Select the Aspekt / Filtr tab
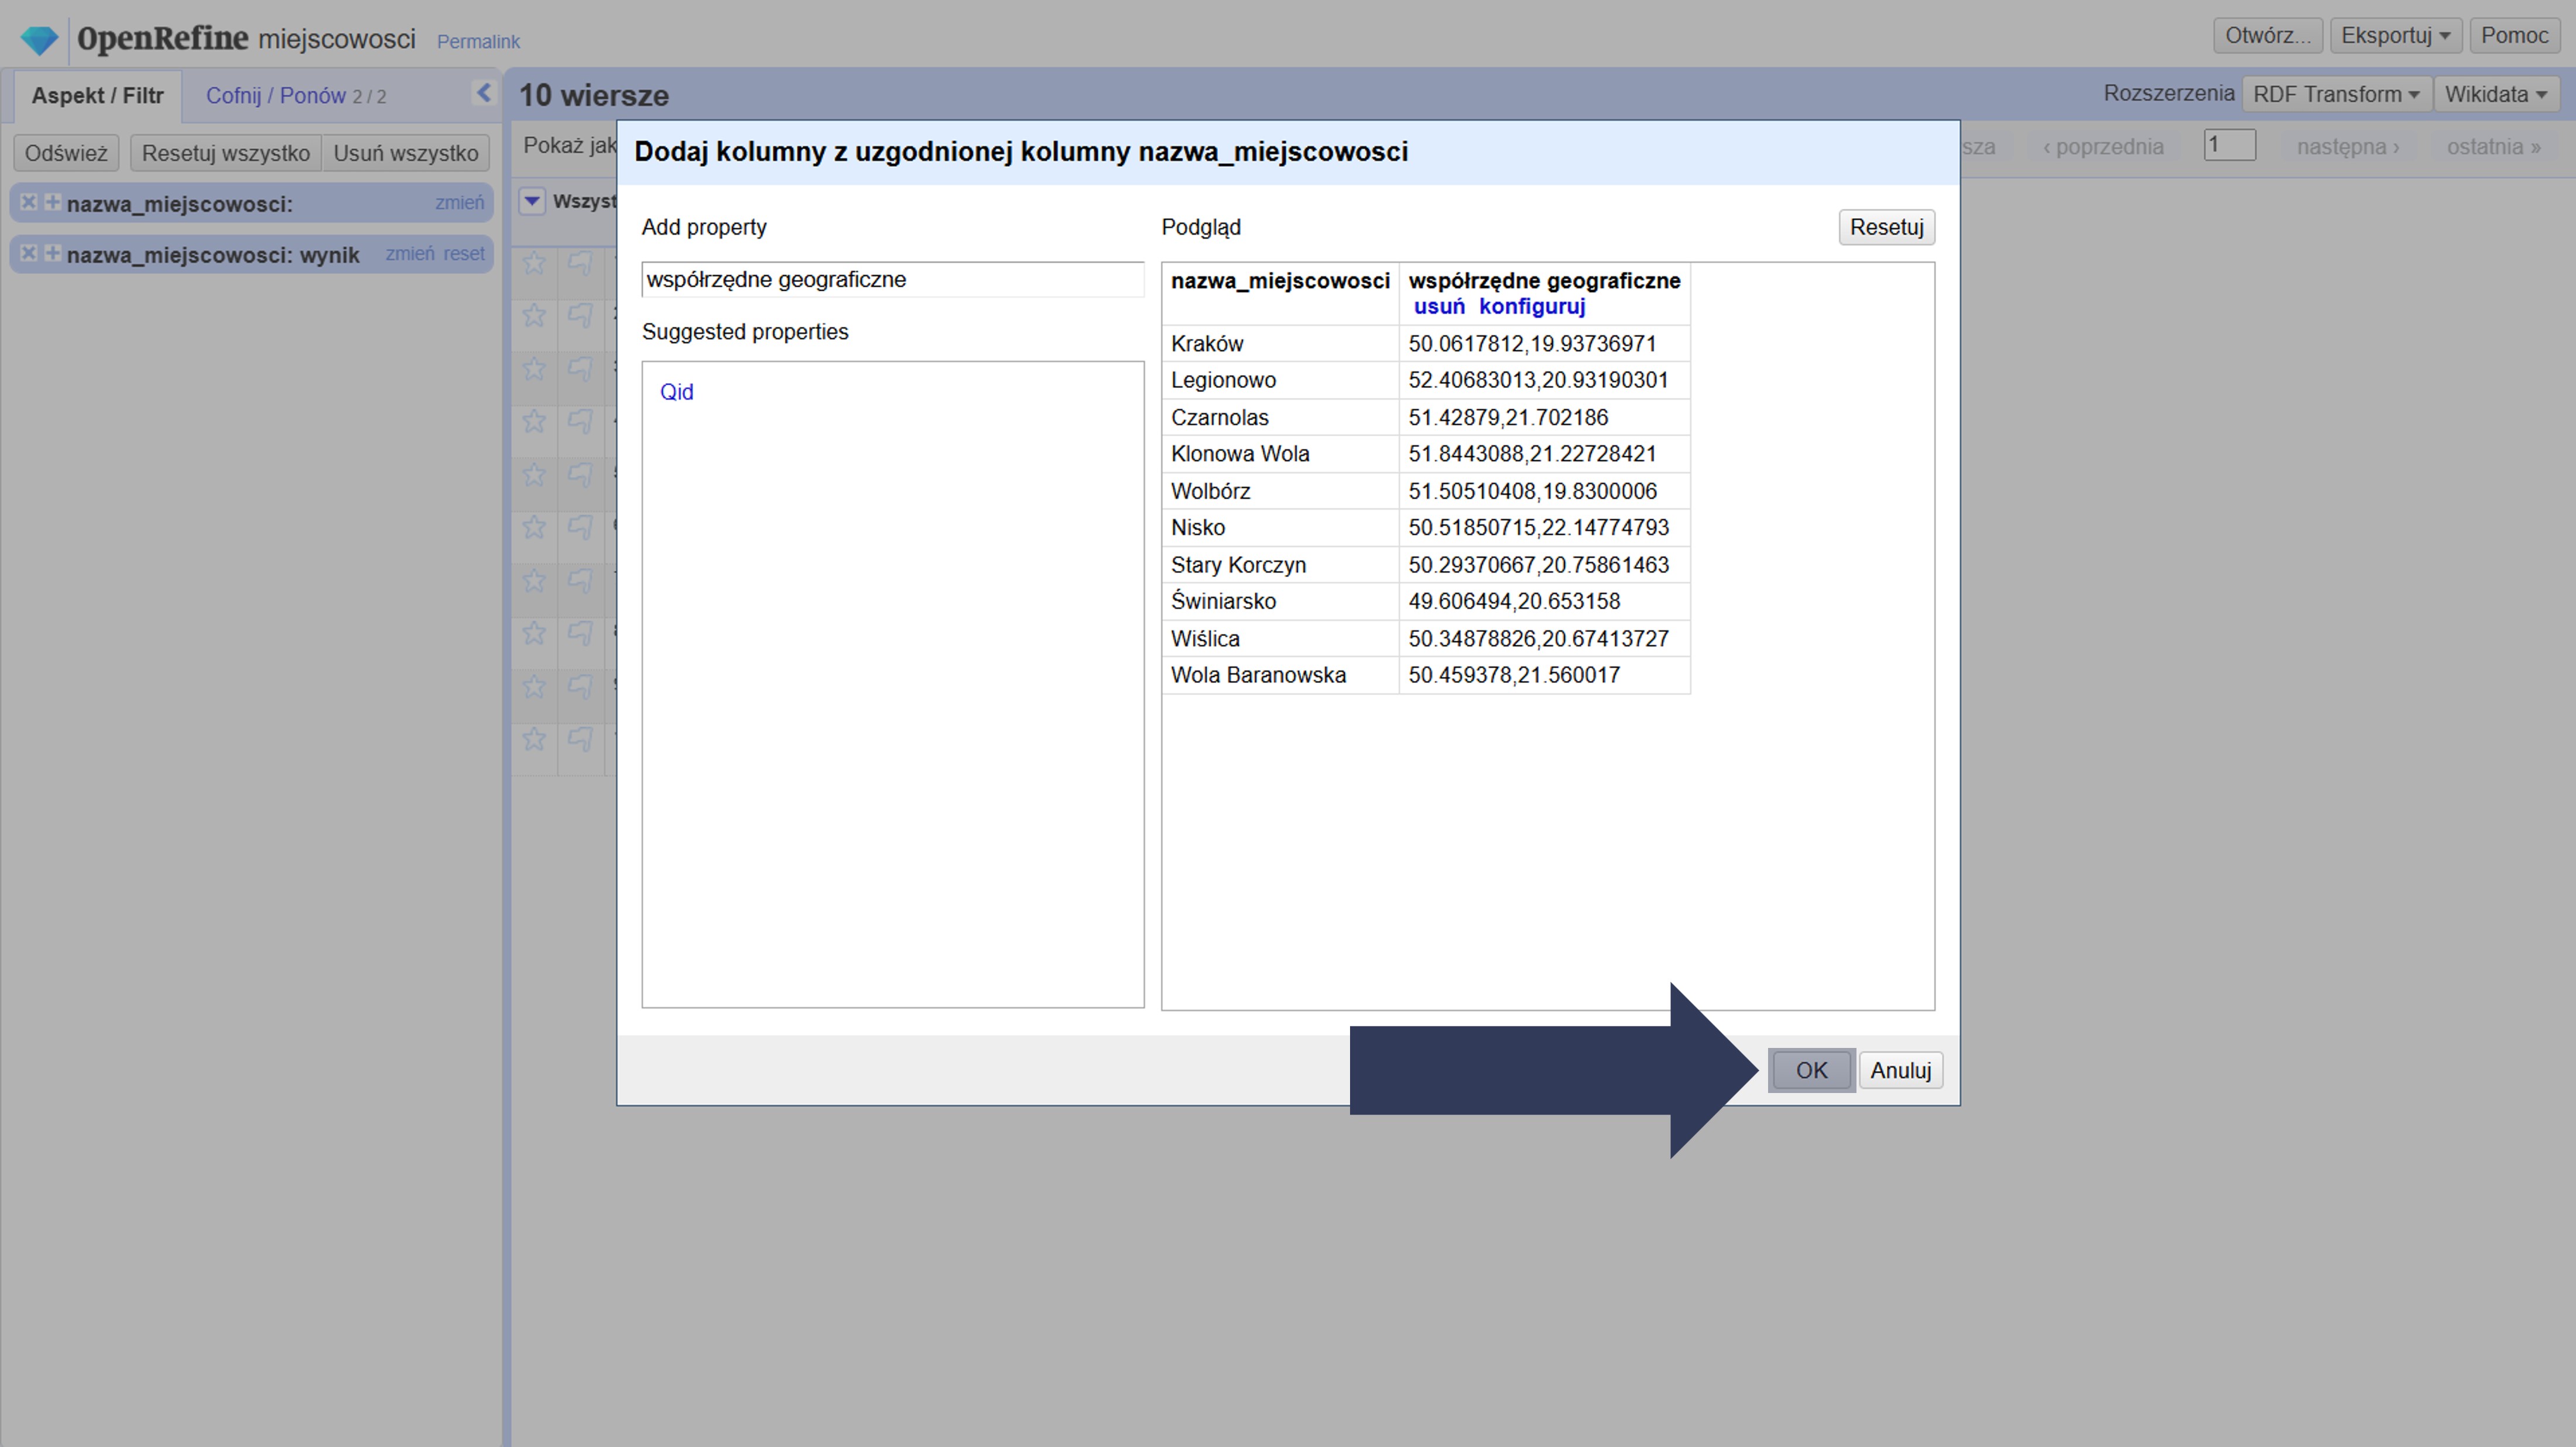Screen dimensions: 2576x1447 coord(97,96)
